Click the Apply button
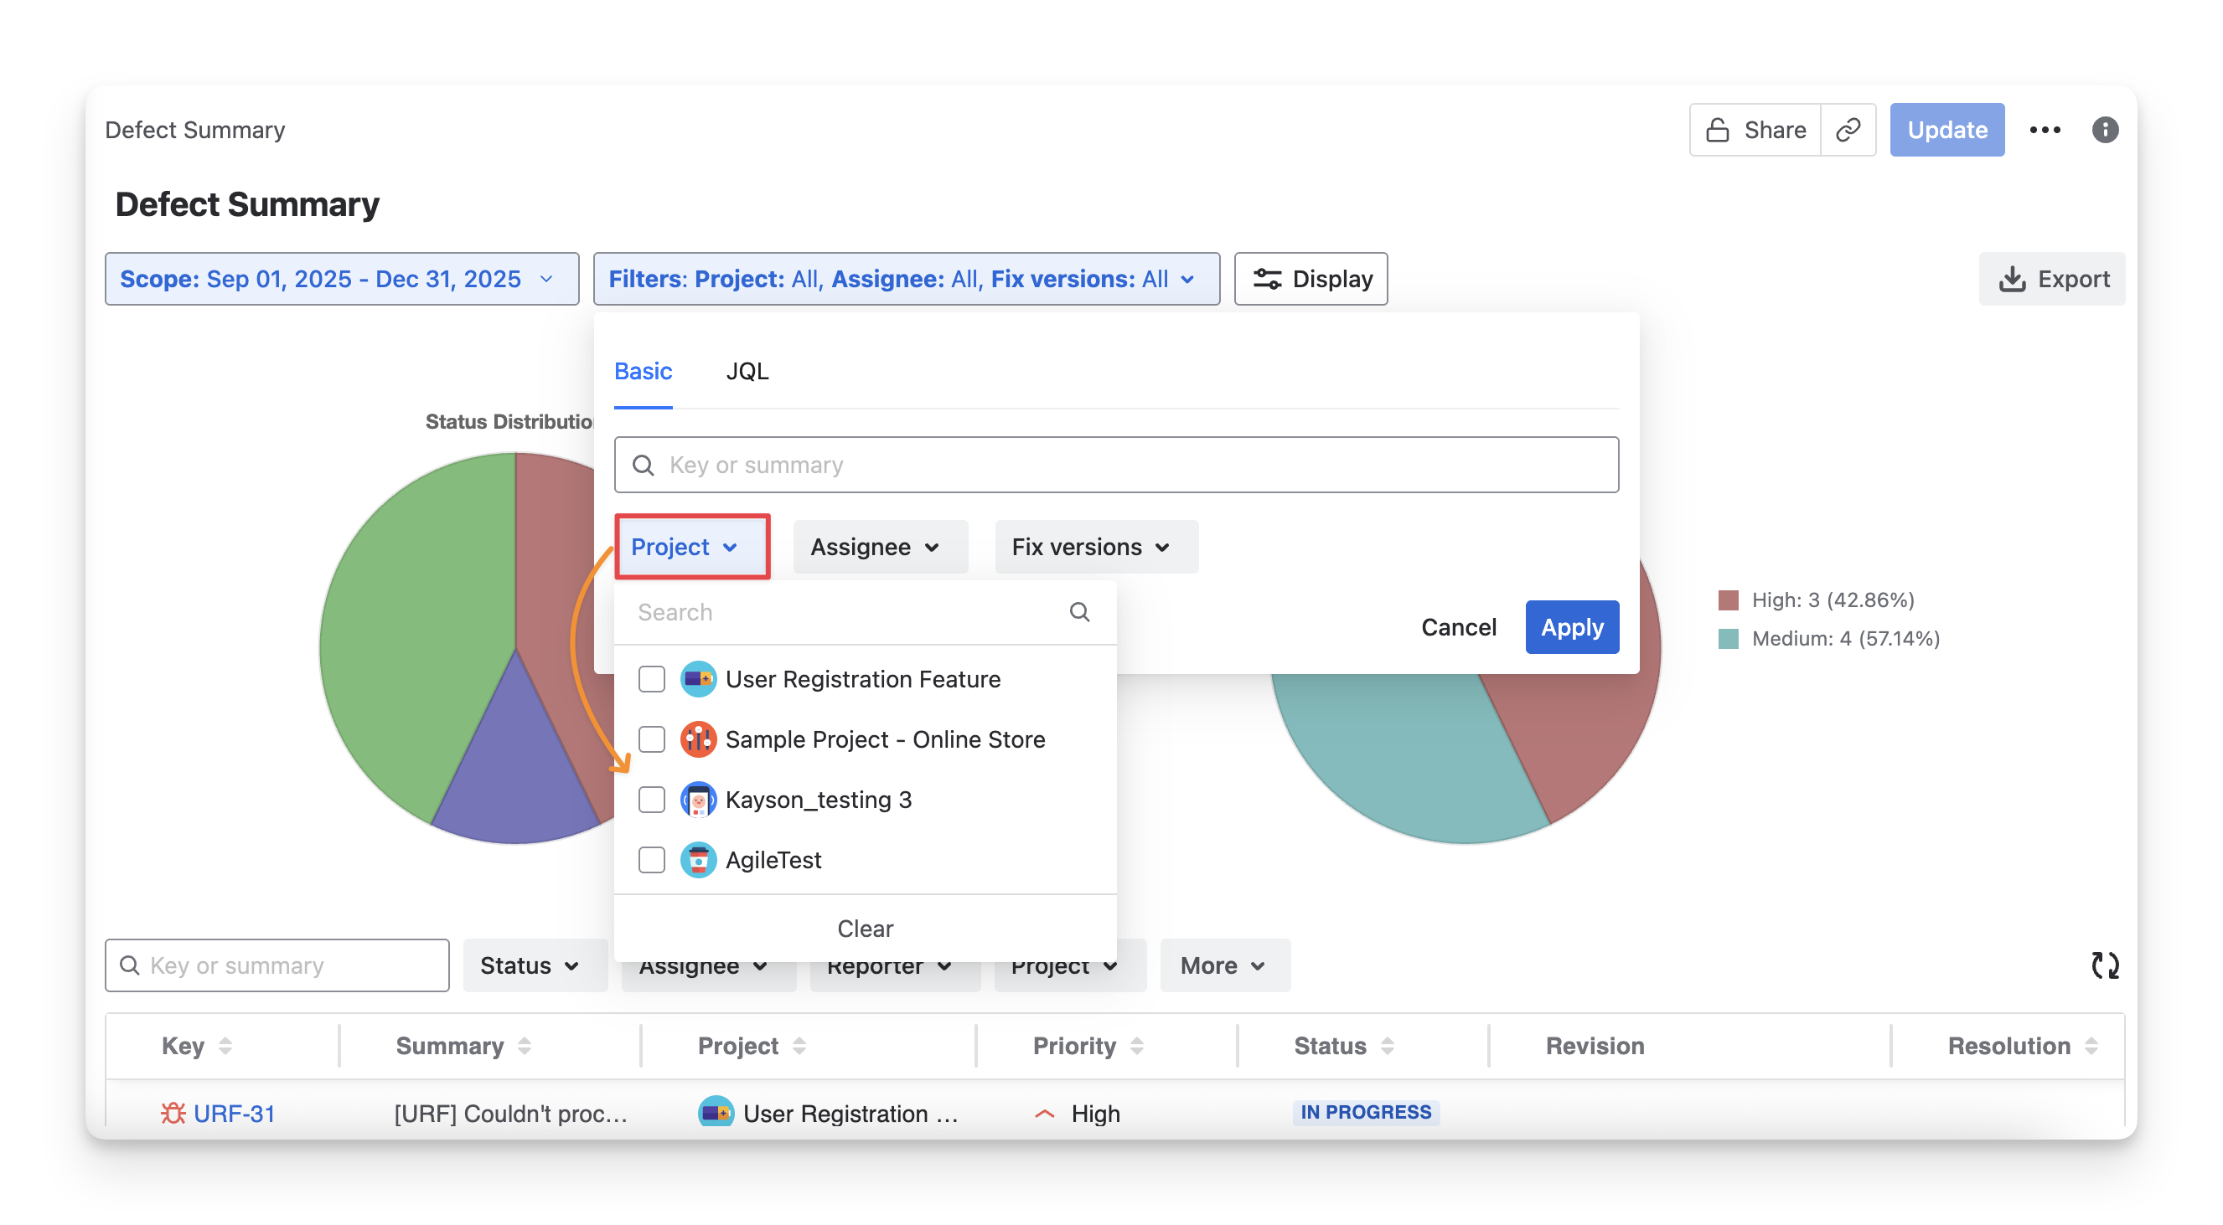2223x1225 pixels. (1570, 626)
